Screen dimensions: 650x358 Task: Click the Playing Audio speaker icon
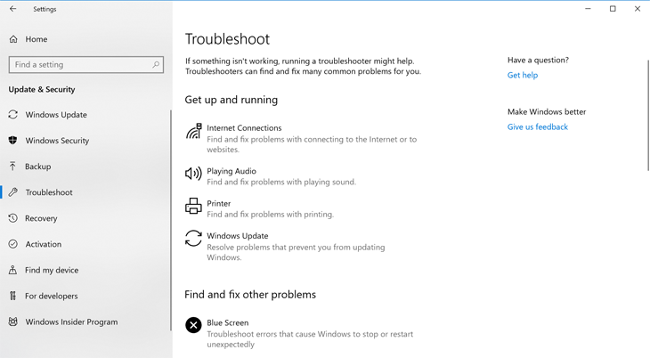tap(193, 174)
